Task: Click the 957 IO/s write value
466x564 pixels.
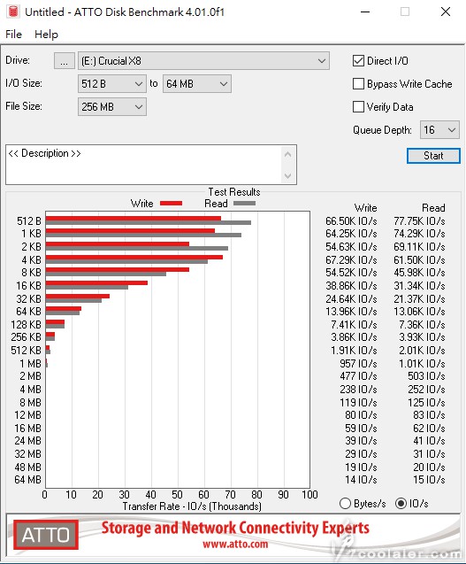Action: pos(358,363)
